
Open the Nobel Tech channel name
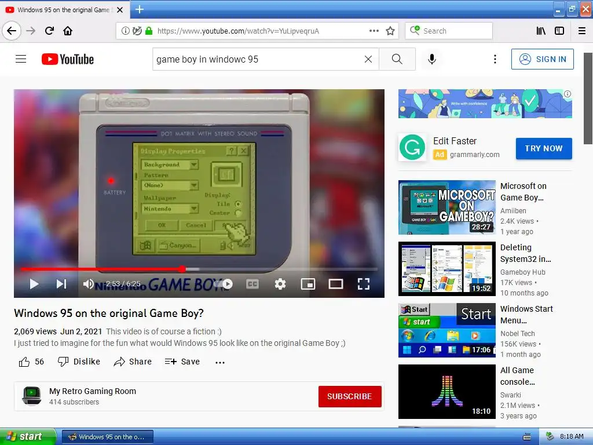point(517,333)
